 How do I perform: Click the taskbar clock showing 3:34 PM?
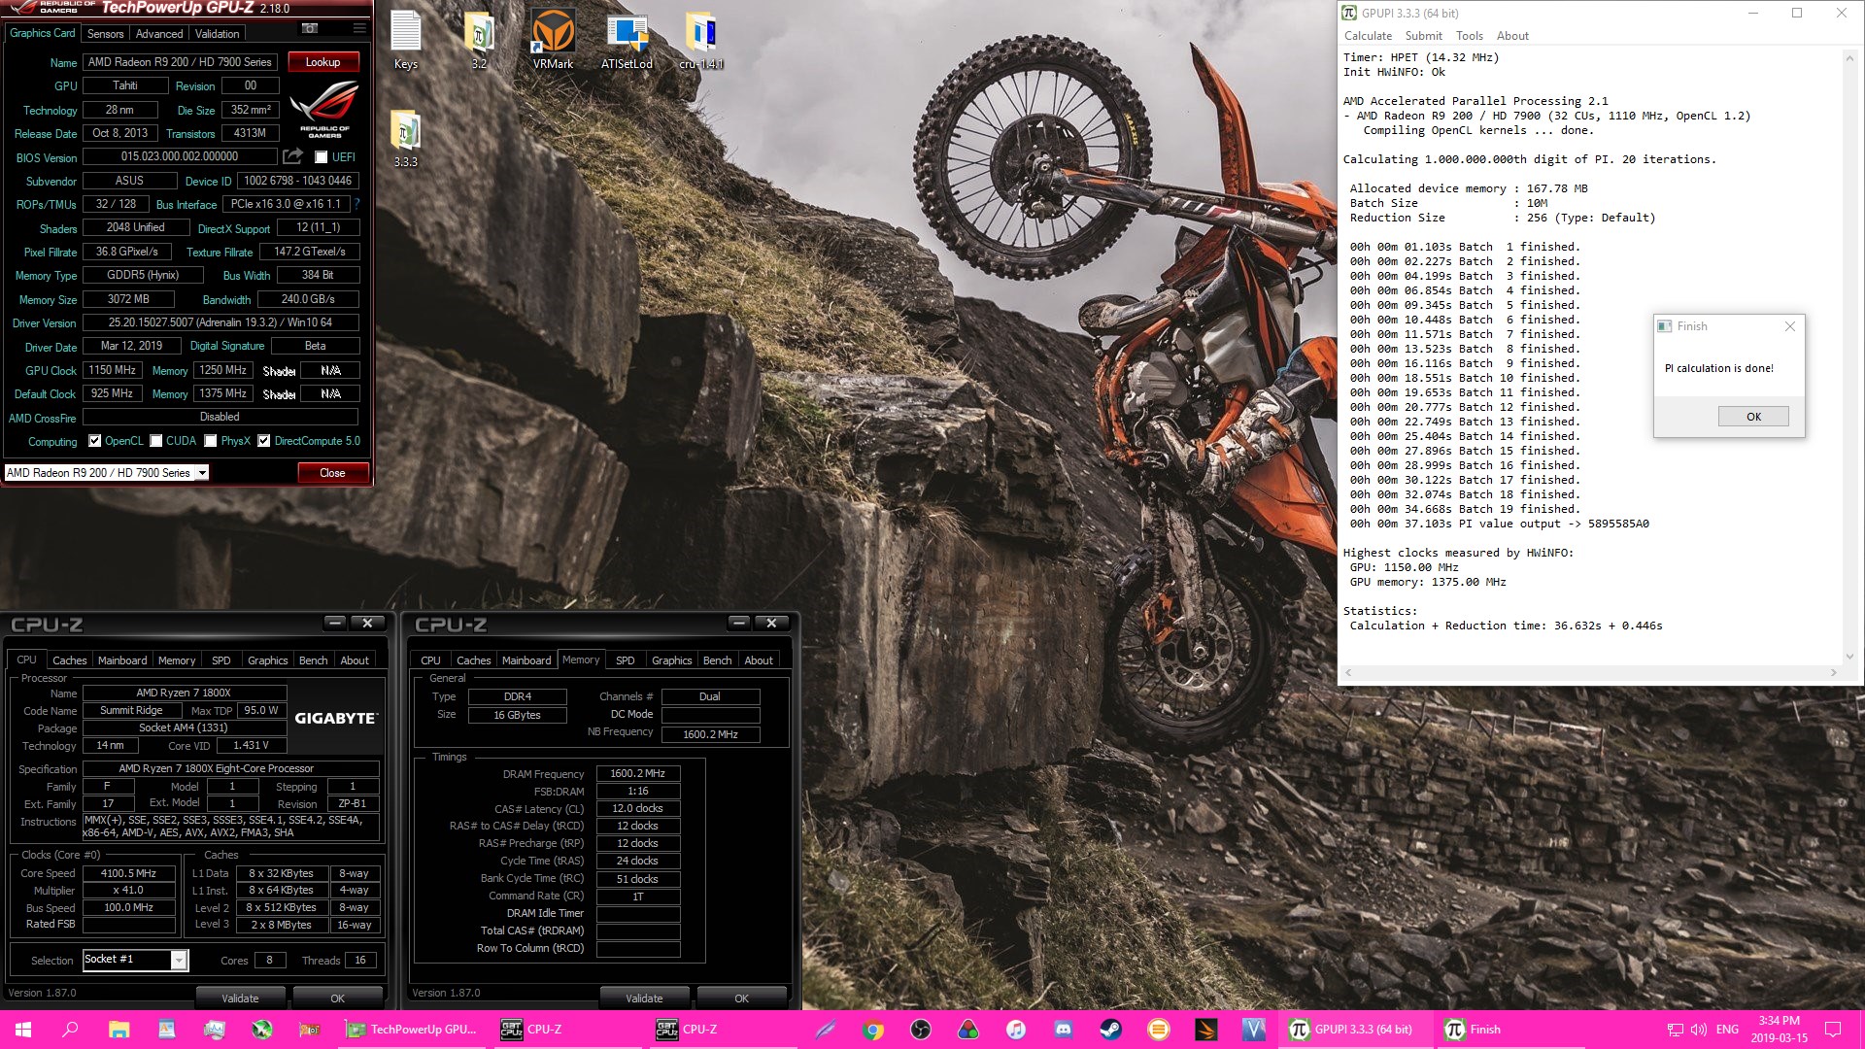[1779, 1030]
